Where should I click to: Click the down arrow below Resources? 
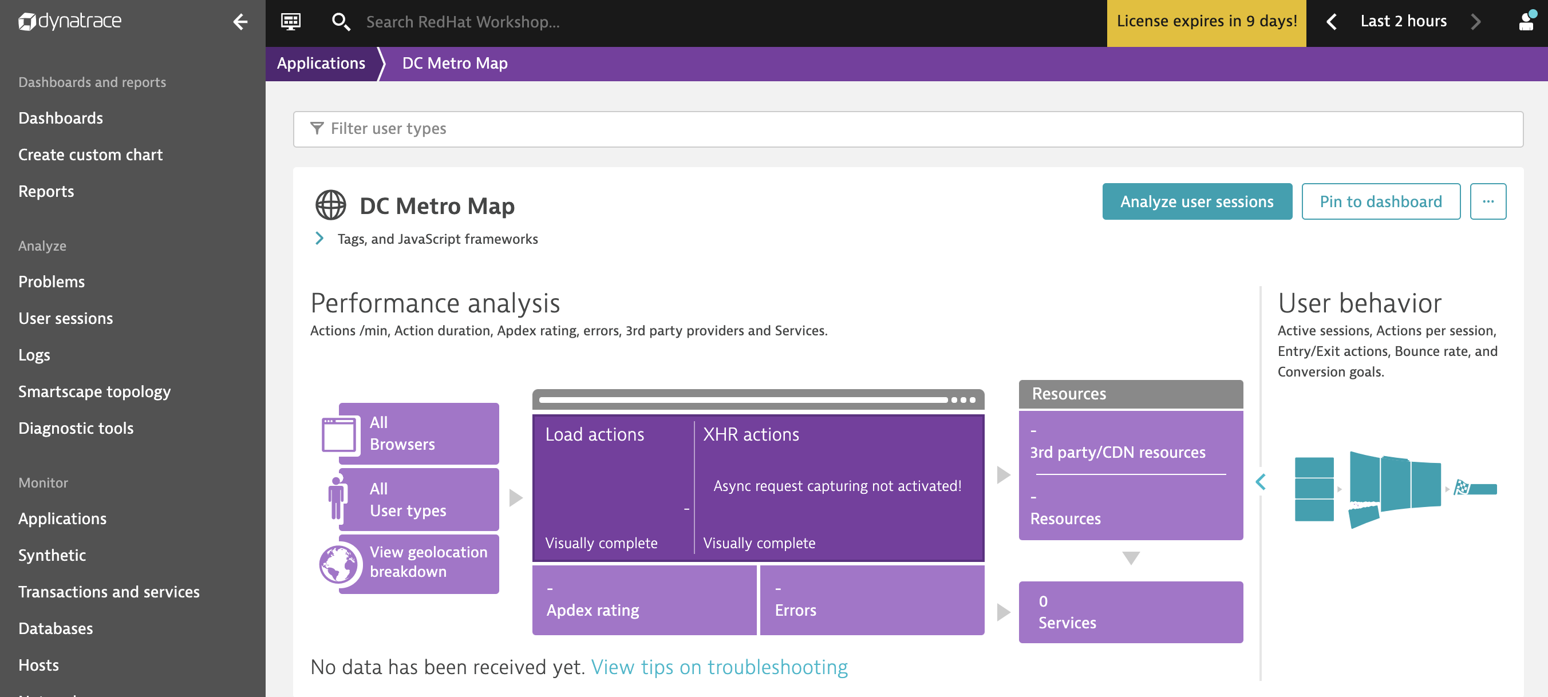point(1131,558)
